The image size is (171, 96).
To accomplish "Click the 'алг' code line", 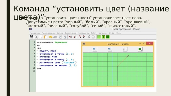I will coord(39,45).
